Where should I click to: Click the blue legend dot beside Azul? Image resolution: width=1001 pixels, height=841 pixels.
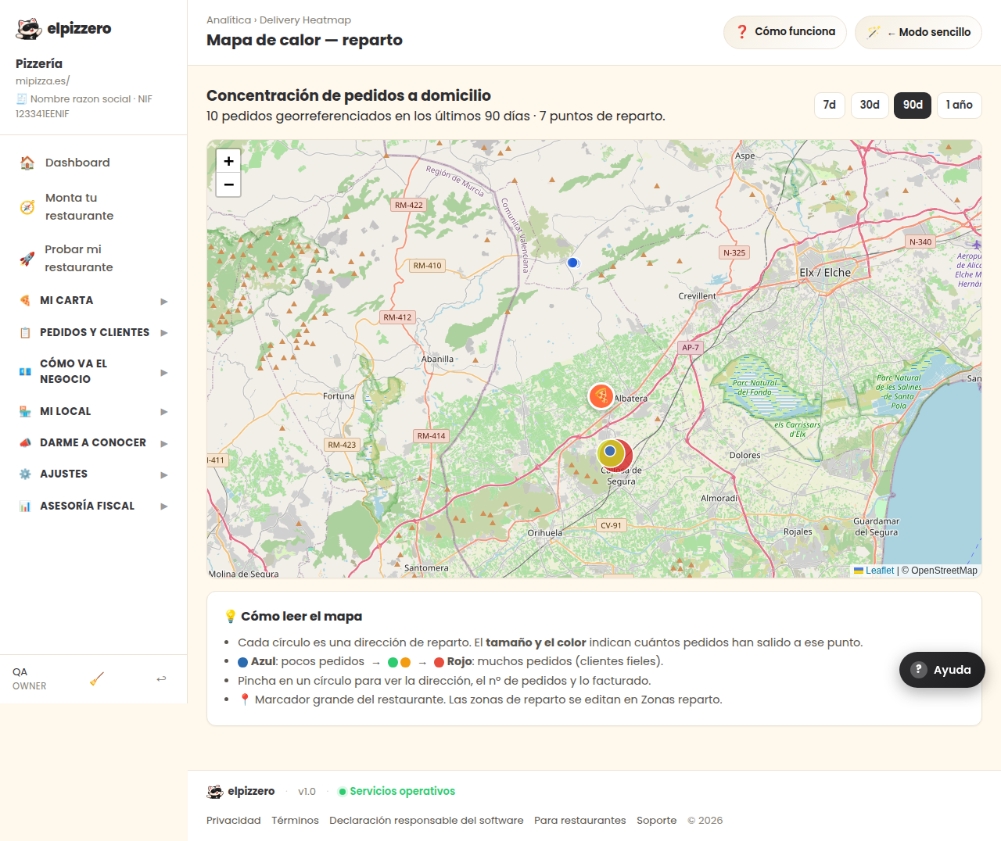pyautogui.click(x=242, y=662)
